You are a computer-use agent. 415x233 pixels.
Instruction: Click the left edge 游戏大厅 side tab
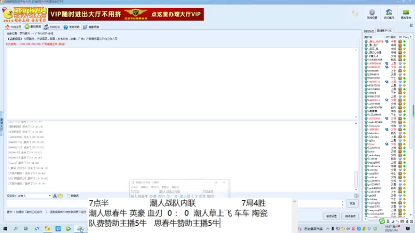point(2,124)
